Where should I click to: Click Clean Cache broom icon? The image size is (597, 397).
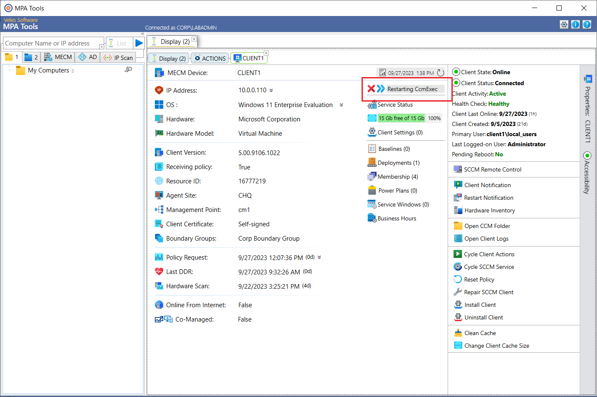(x=458, y=333)
